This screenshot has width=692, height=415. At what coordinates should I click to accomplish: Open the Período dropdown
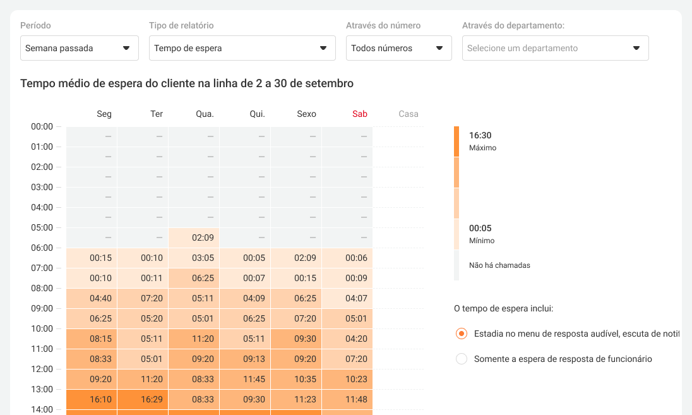(x=79, y=48)
